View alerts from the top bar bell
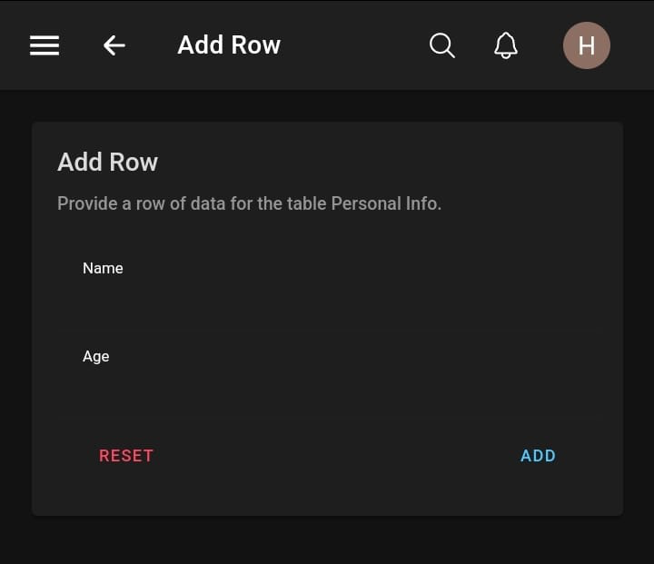The height and width of the screenshot is (564, 654). [x=506, y=45]
